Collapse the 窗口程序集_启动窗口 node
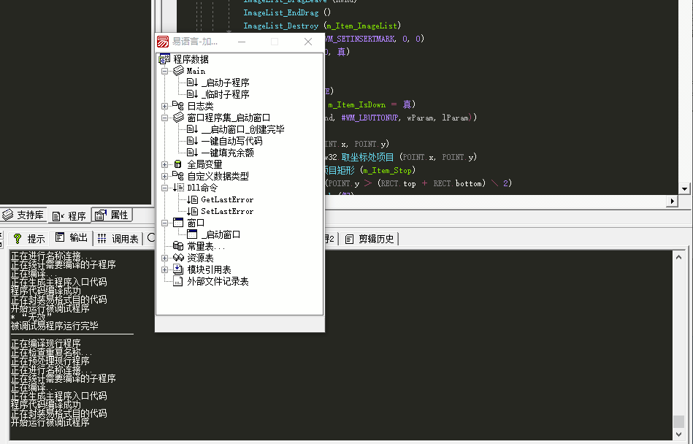This screenshot has width=693, height=444. [165, 118]
